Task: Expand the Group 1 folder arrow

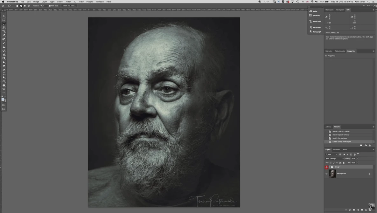Action: coord(330,167)
